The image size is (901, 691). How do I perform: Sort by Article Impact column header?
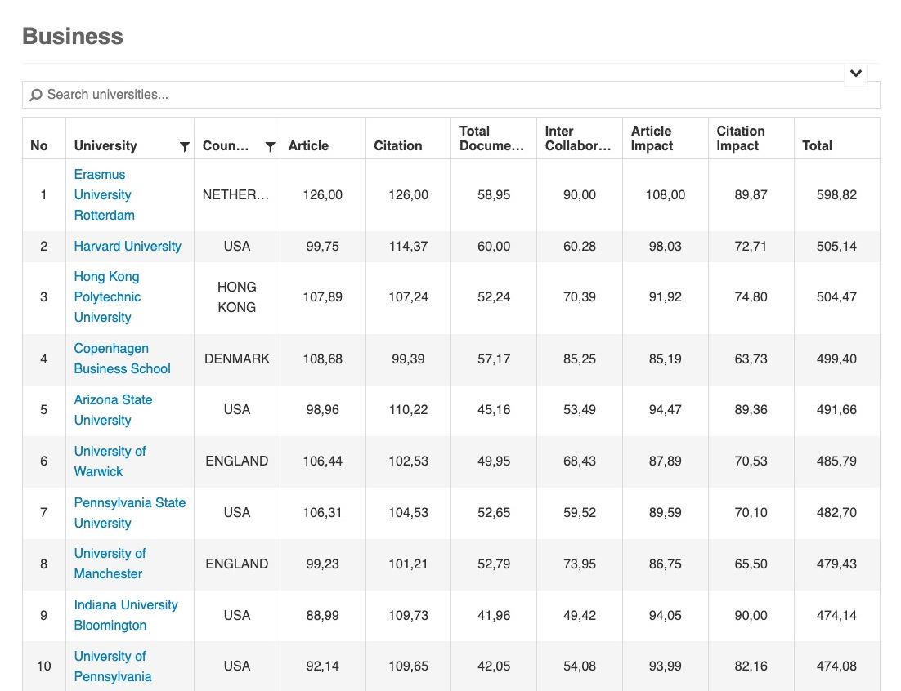coord(652,138)
